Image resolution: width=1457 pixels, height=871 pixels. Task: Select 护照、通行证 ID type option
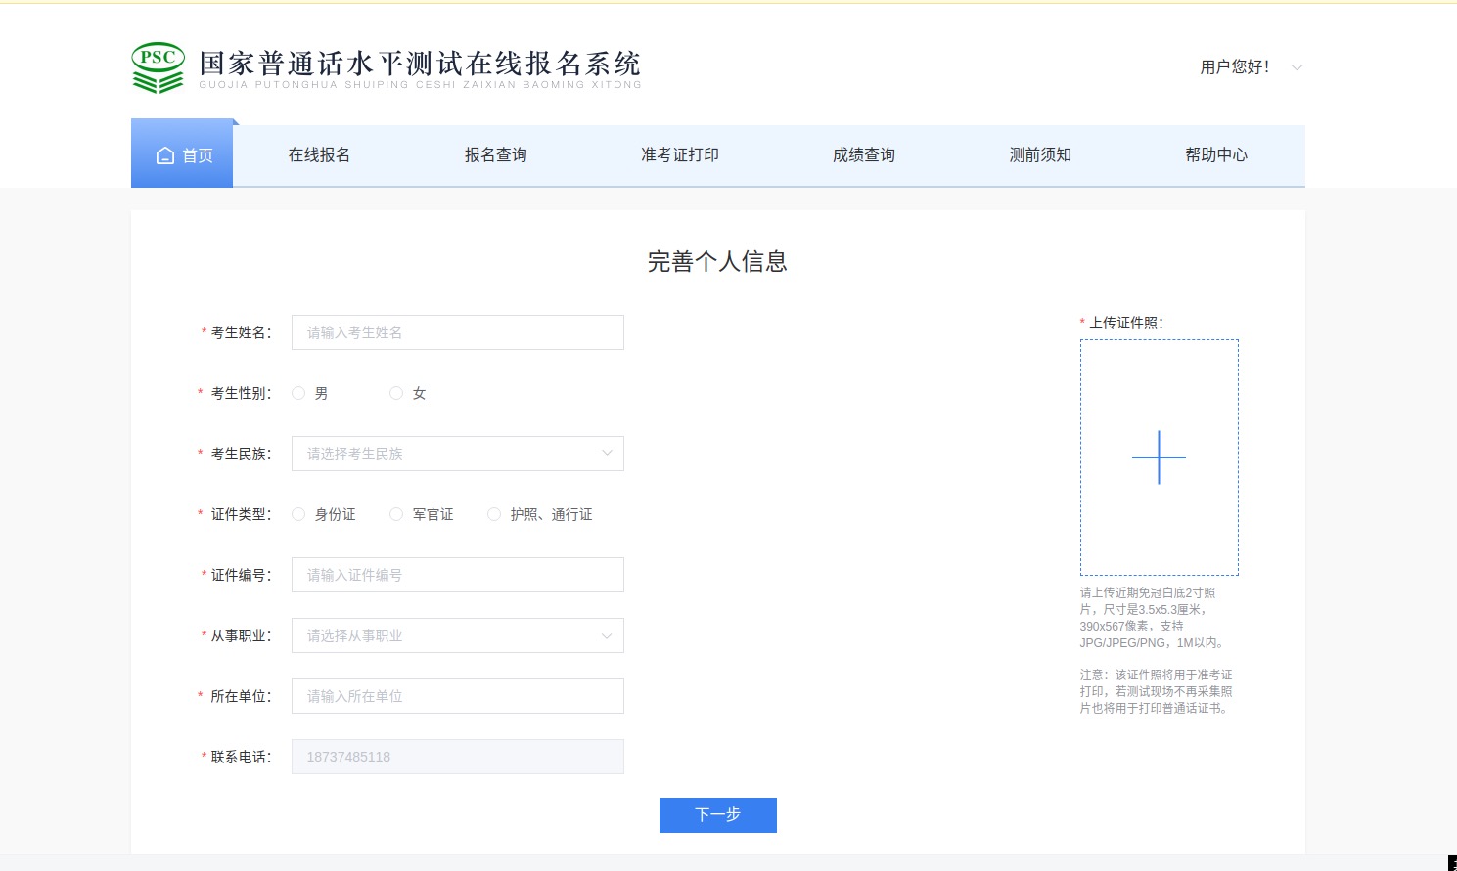coord(494,514)
